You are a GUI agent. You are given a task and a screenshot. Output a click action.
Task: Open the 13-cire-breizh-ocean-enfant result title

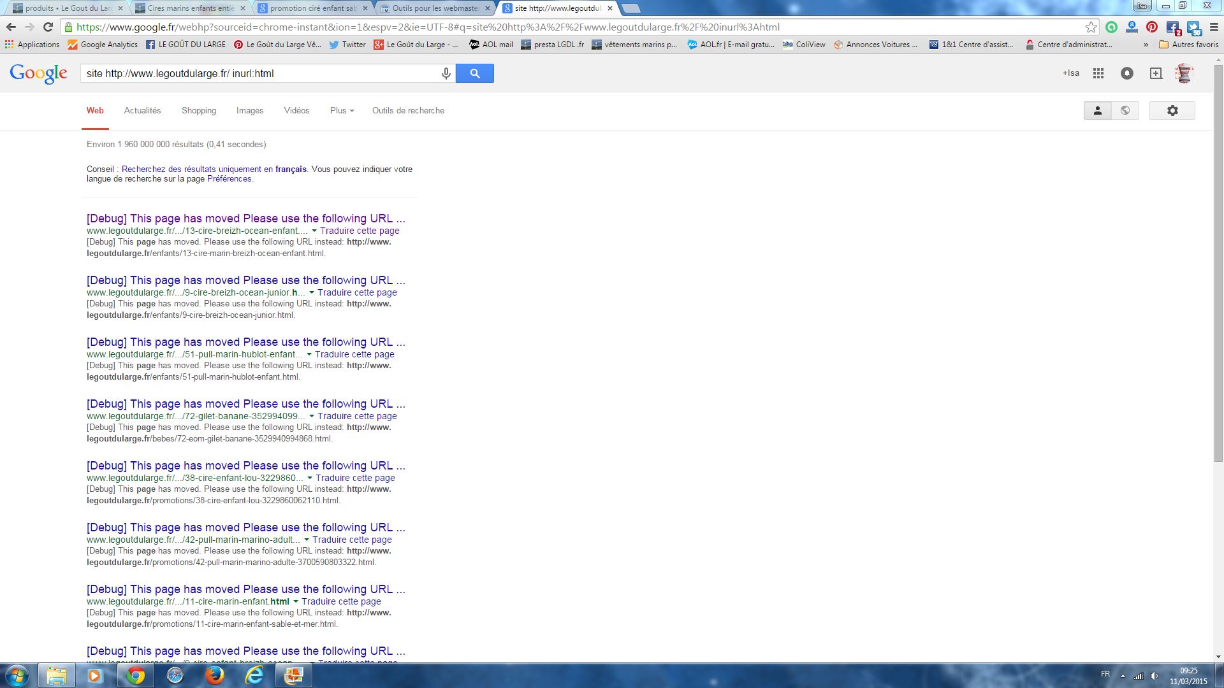[x=246, y=219]
